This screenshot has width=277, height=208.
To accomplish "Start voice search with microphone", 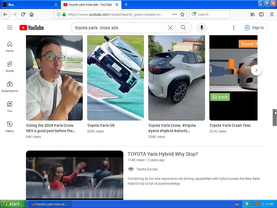I will click(202, 28).
